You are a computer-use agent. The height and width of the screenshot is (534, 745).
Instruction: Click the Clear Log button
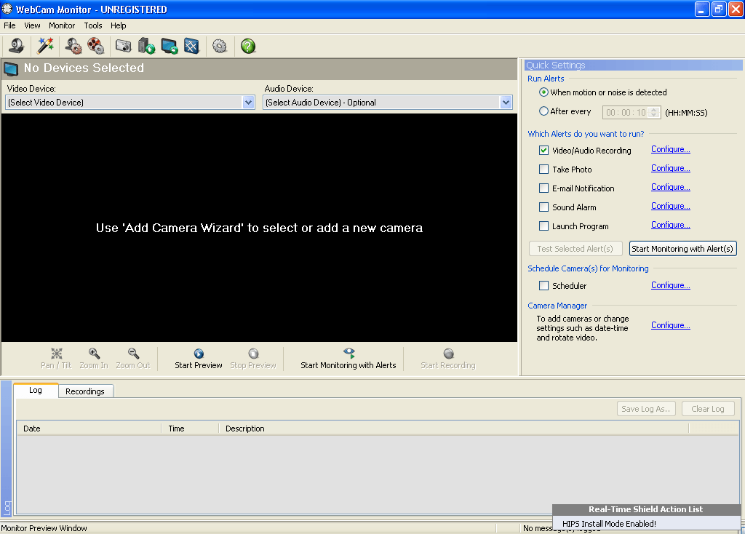[707, 408]
